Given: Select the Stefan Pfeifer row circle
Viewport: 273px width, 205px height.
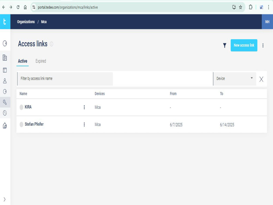Looking at the screenshot, I should tap(21, 124).
